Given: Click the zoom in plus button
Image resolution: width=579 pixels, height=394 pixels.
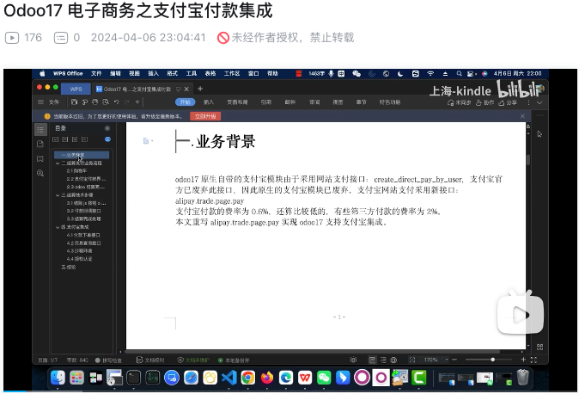Looking at the screenshot, I should pyautogui.click(x=523, y=360).
